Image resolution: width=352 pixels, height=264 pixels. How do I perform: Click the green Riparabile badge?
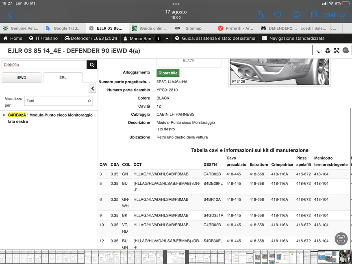coord(168,73)
